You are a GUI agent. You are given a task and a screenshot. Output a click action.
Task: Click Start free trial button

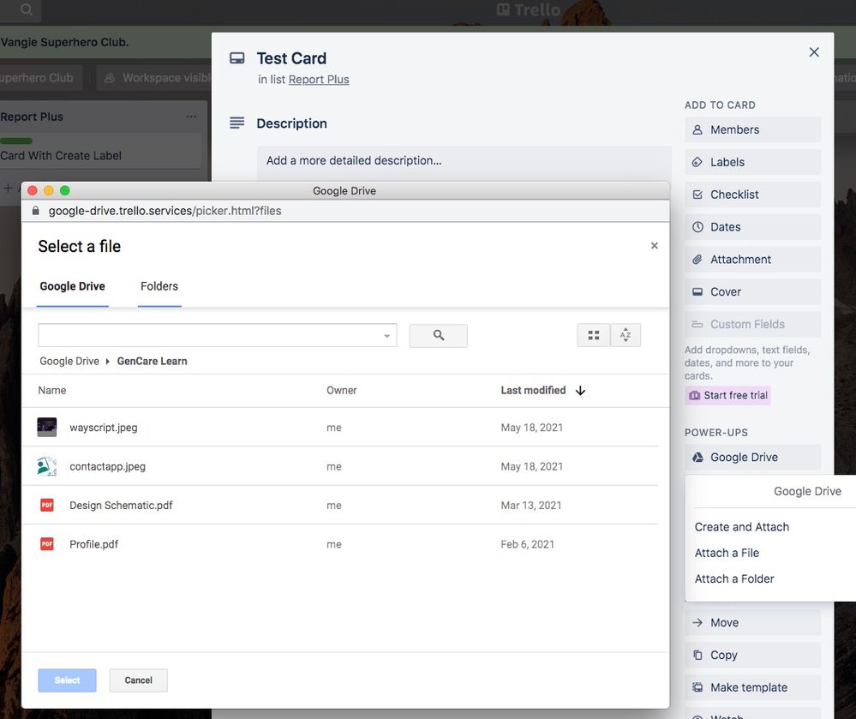727,395
